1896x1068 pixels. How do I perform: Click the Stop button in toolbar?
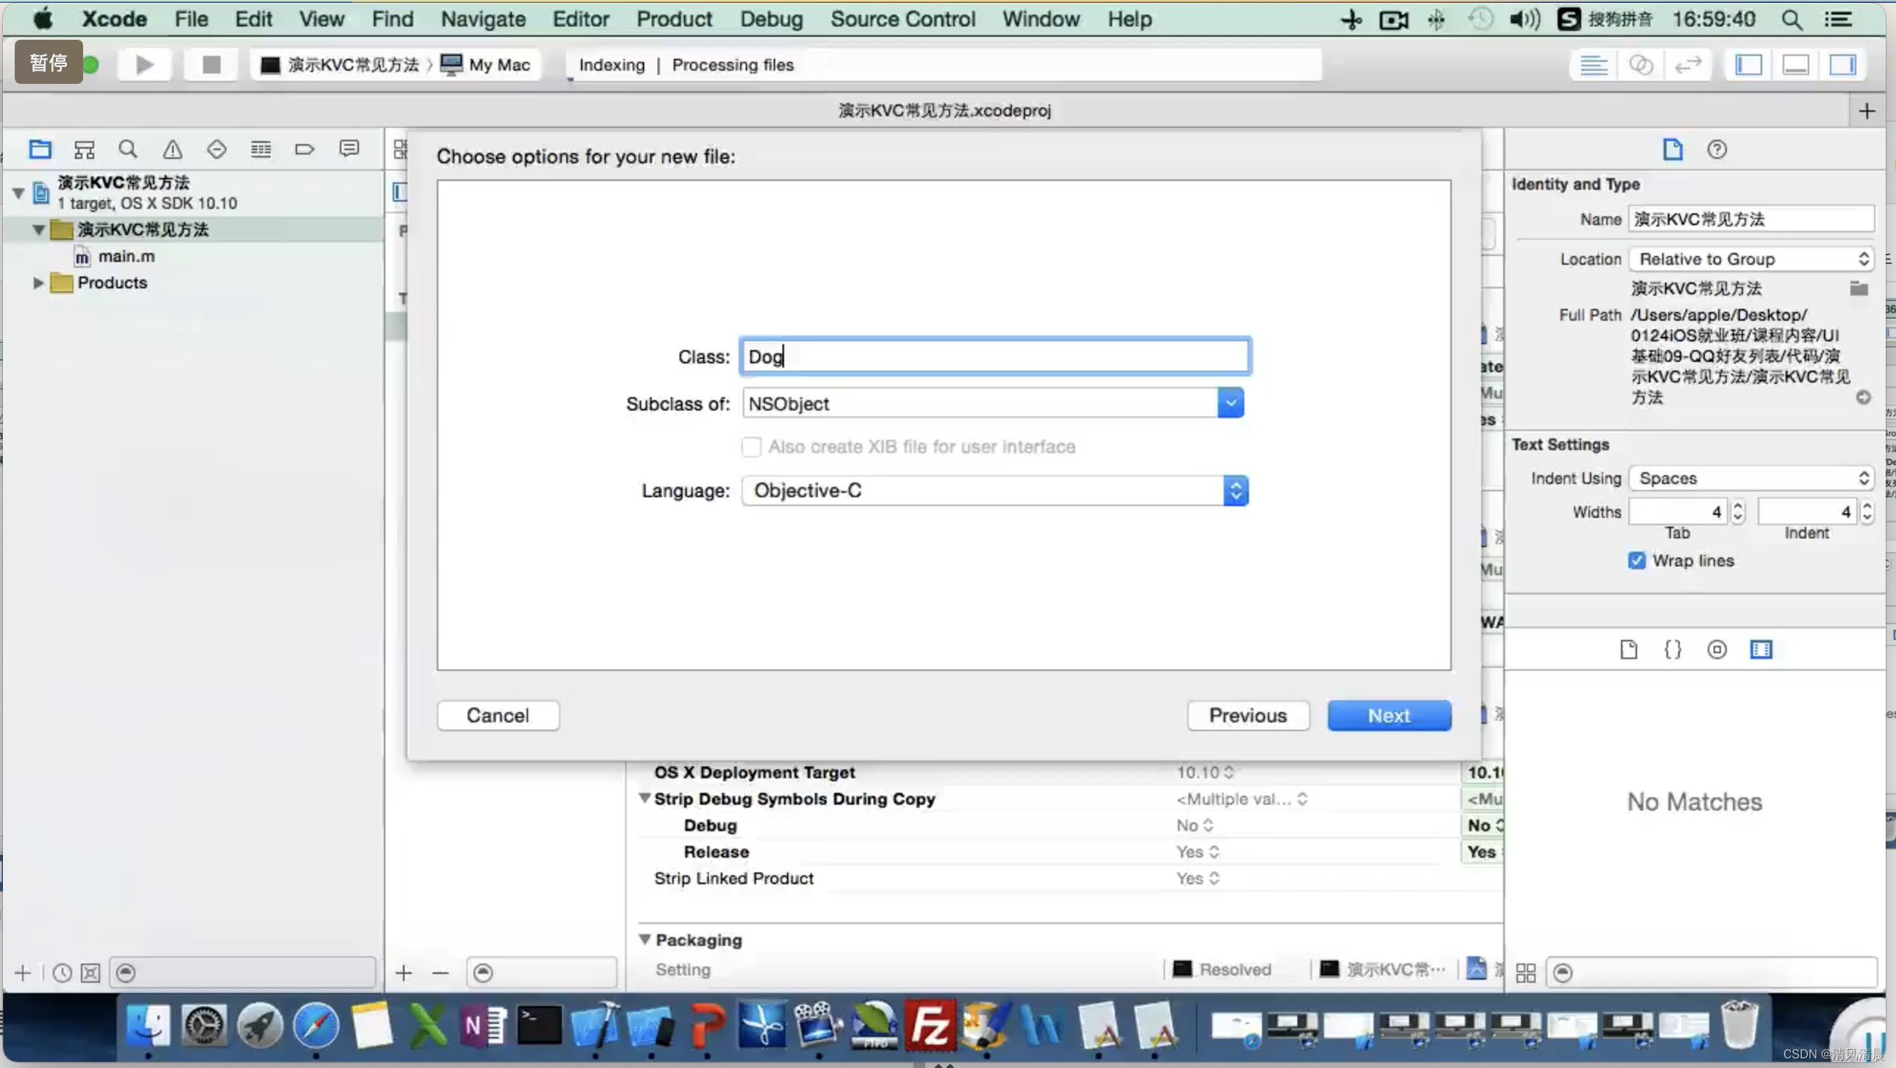210,64
